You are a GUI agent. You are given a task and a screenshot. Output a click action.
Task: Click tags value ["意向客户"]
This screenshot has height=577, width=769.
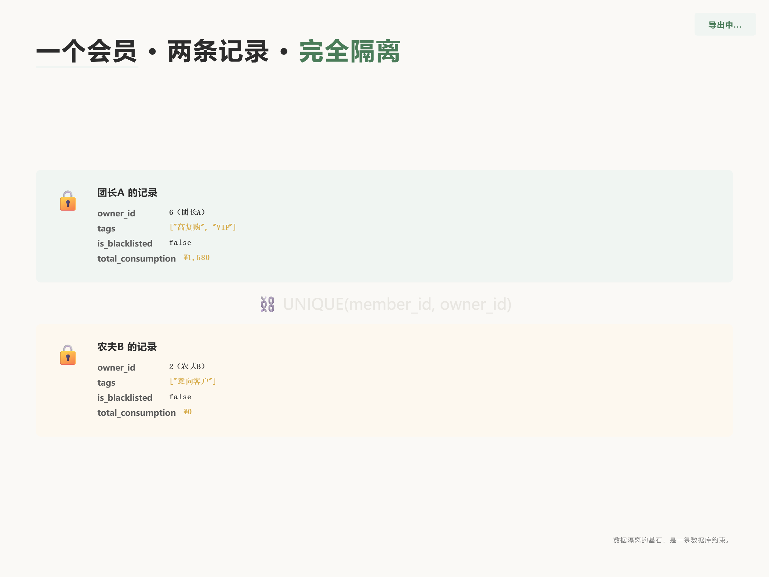tap(193, 381)
